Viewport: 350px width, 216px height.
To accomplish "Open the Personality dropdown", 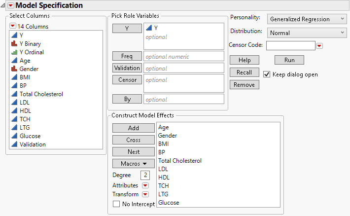I will pyautogui.click(x=307, y=19).
